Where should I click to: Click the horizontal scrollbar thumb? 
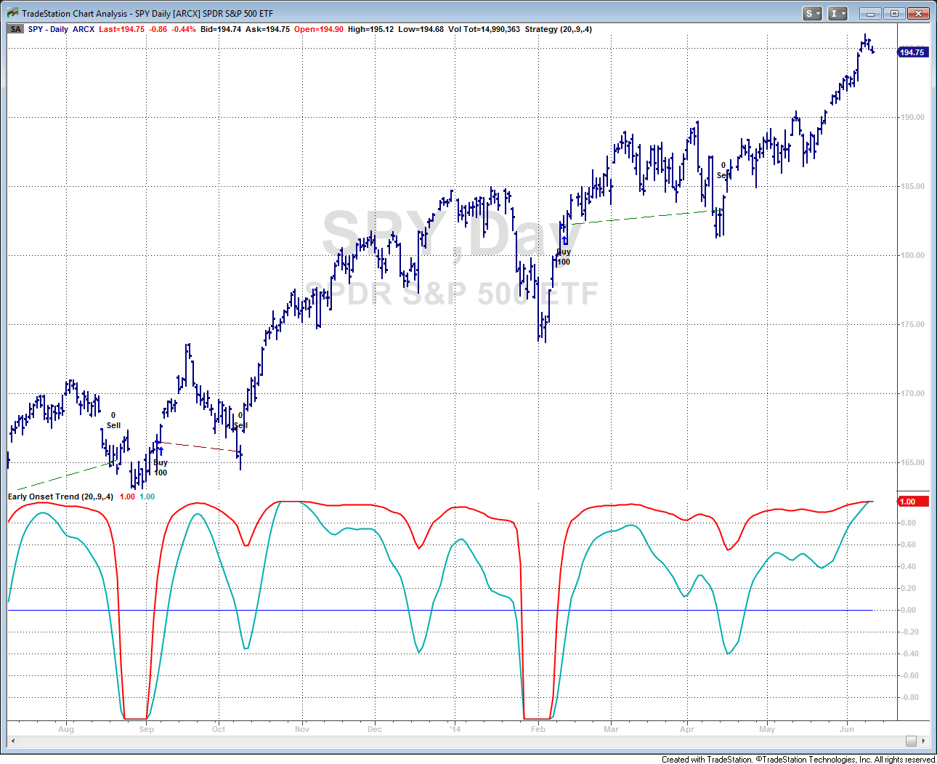(x=911, y=741)
